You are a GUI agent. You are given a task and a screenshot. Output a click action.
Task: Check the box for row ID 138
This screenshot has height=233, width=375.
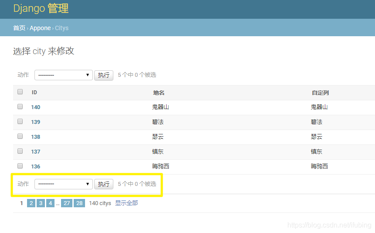tap(20, 137)
